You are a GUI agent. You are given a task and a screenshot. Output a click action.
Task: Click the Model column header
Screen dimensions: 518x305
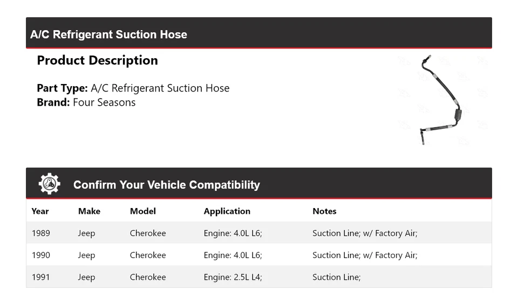pyautogui.click(x=142, y=211)
